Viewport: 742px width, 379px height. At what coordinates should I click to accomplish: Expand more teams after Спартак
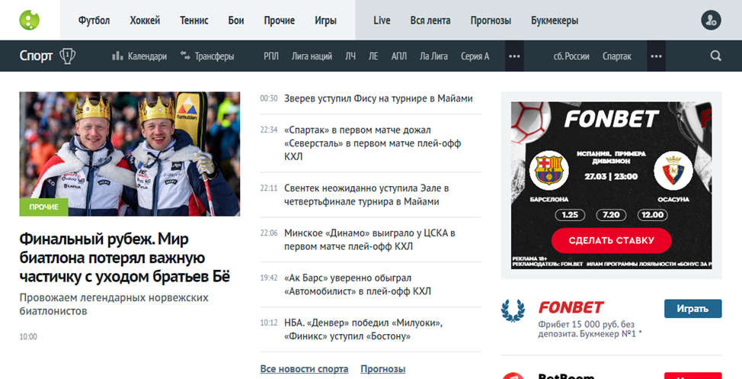tap(657, 56)
